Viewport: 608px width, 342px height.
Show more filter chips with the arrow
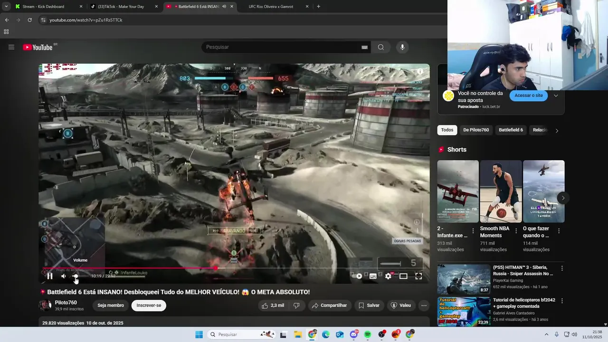click(557, 130)
